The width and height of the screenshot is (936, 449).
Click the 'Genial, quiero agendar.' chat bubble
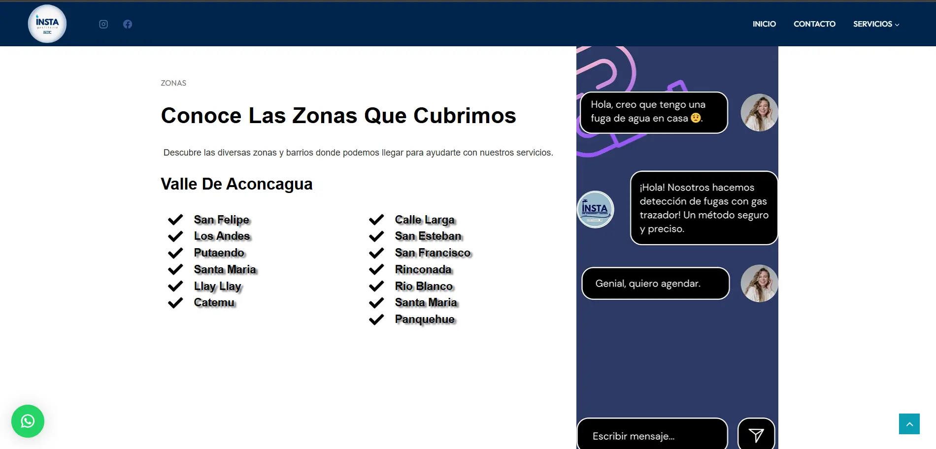coord(655,284)
